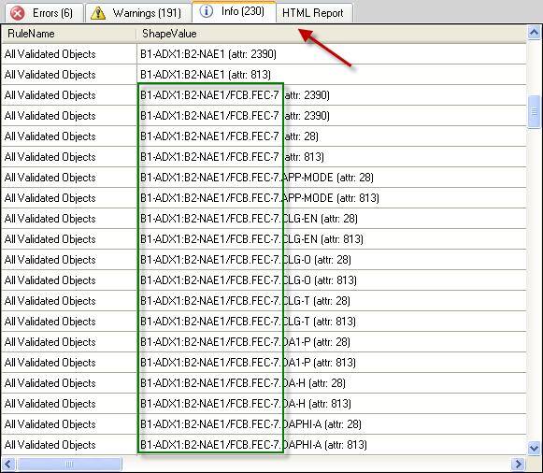The image size is (543, 473).
Task: Click the horizontal scrollbar thumb
Action: click(x=69, y=464)
